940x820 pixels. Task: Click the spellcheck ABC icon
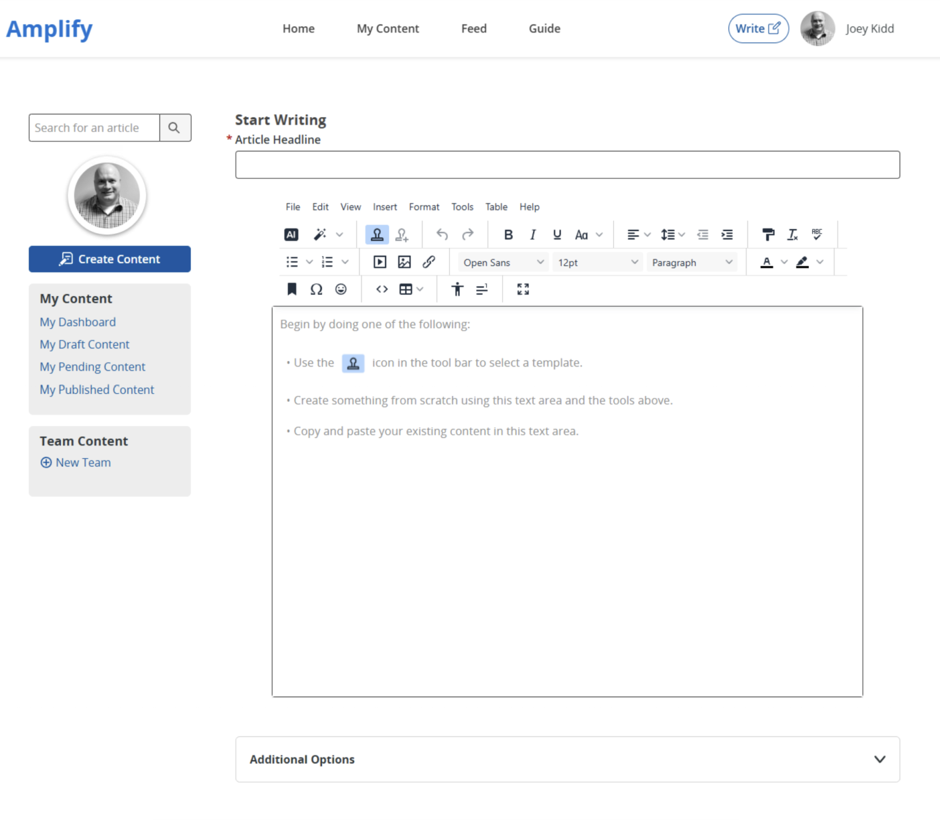[x=817, y=234]
